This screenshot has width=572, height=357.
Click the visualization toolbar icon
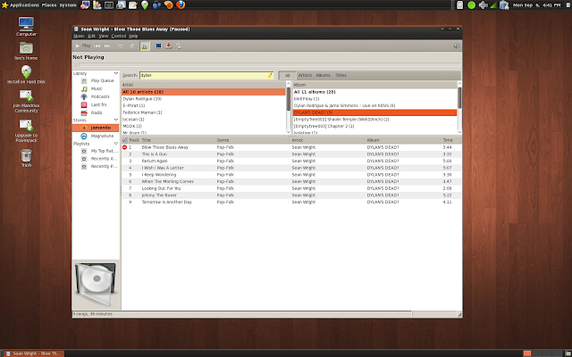158,46
